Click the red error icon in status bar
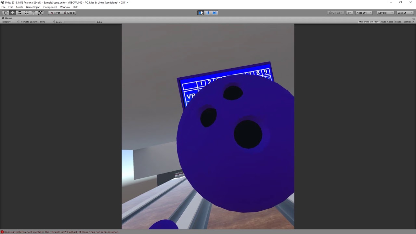 [2, 232]
